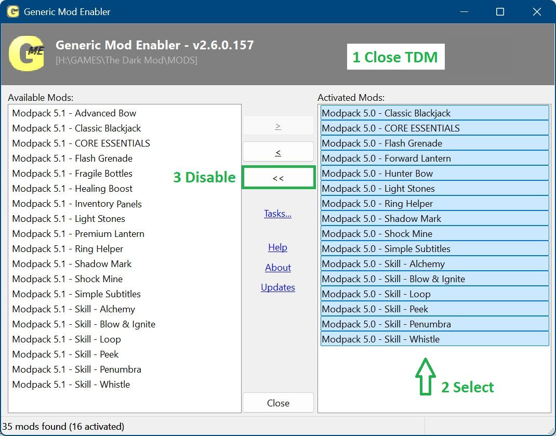Select Modpack 5.1 - Skill - Whistle
The image size is (556, 436).
[x=125, y=385]
